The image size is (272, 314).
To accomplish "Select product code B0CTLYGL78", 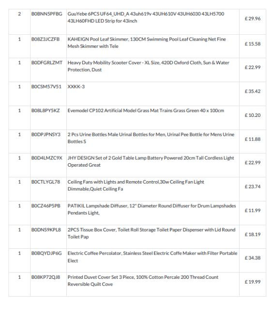I will tap(45, 182).
